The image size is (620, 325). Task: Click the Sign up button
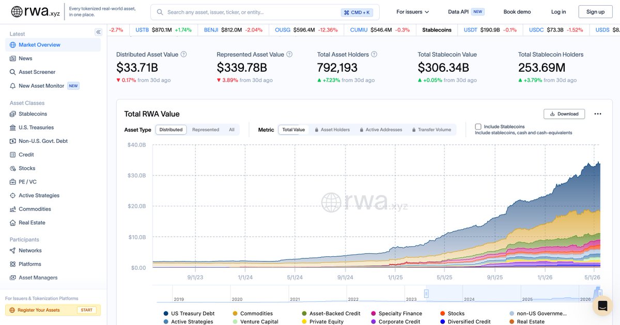(595, 12)
